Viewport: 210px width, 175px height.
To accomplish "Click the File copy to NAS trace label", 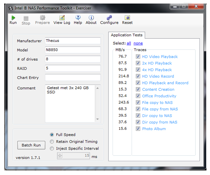I will tap(157, 103).
